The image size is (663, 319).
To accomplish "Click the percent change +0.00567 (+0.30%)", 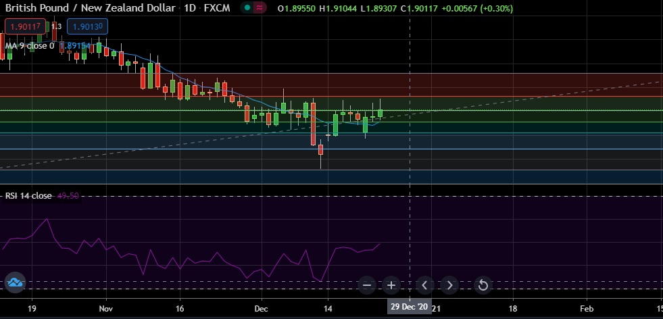I will 477,9.
